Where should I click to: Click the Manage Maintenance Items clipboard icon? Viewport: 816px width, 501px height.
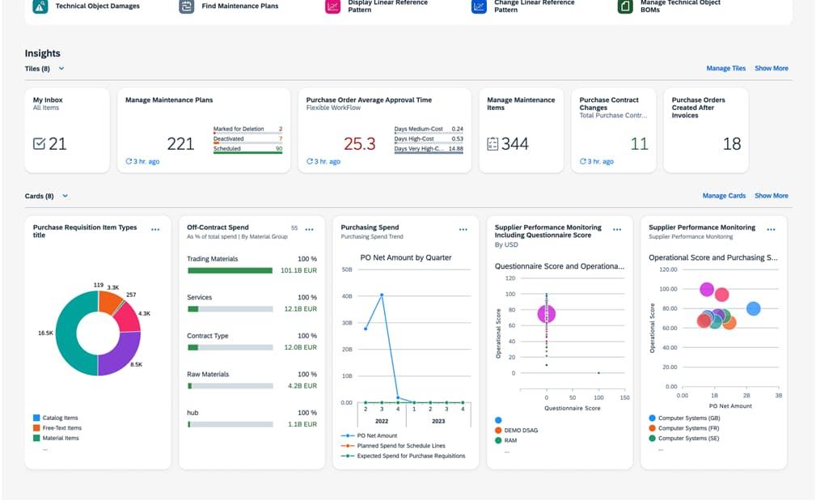coord(493,144)
